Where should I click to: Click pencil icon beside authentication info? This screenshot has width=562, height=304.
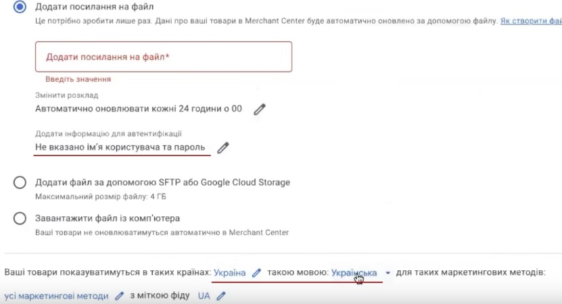pyautogui.click(x=223, y=148)
